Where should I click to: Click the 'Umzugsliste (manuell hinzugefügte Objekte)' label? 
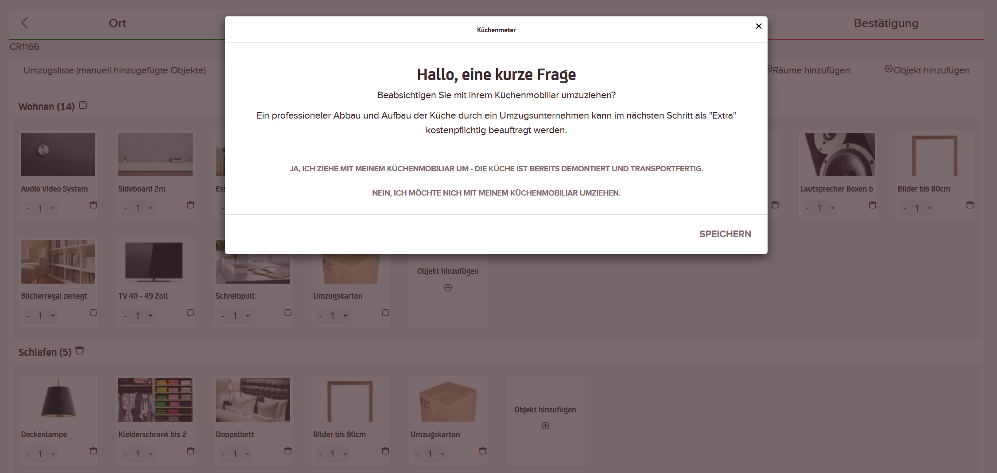115,70
